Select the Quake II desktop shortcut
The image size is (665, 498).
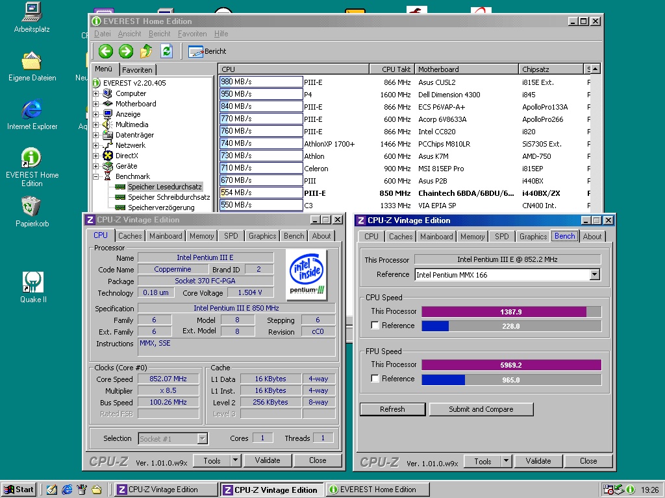point(32,282)
